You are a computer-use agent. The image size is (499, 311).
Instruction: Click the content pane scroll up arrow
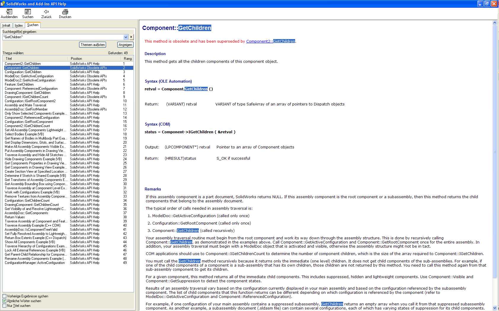coord(495,23)
